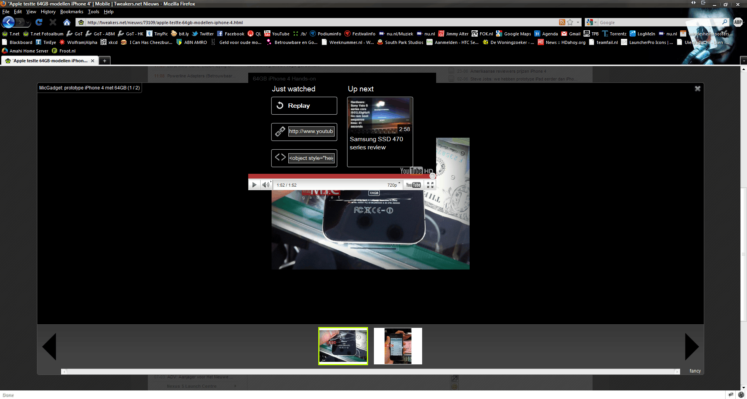Open the FOK.nl bookmark

pos(482,34)
